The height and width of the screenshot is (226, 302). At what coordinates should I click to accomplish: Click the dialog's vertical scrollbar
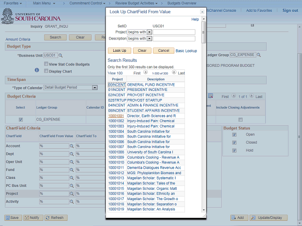click(204, 118)
